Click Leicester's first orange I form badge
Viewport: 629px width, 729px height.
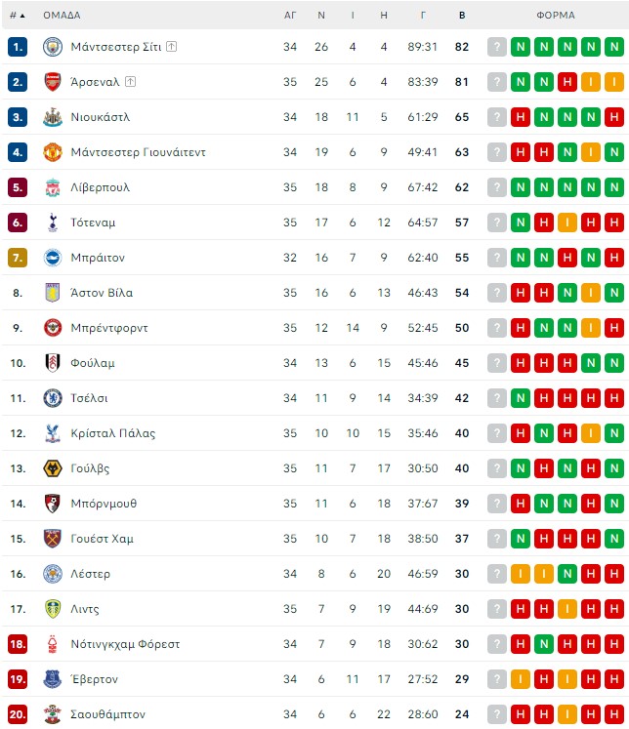[x=521, y=574]
